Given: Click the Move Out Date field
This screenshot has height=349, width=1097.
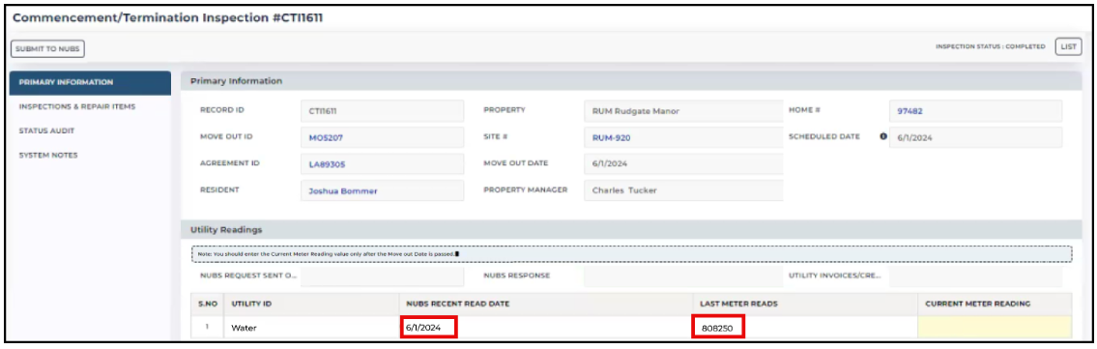Looking at the screenshot, I should (x=683, y=163).
